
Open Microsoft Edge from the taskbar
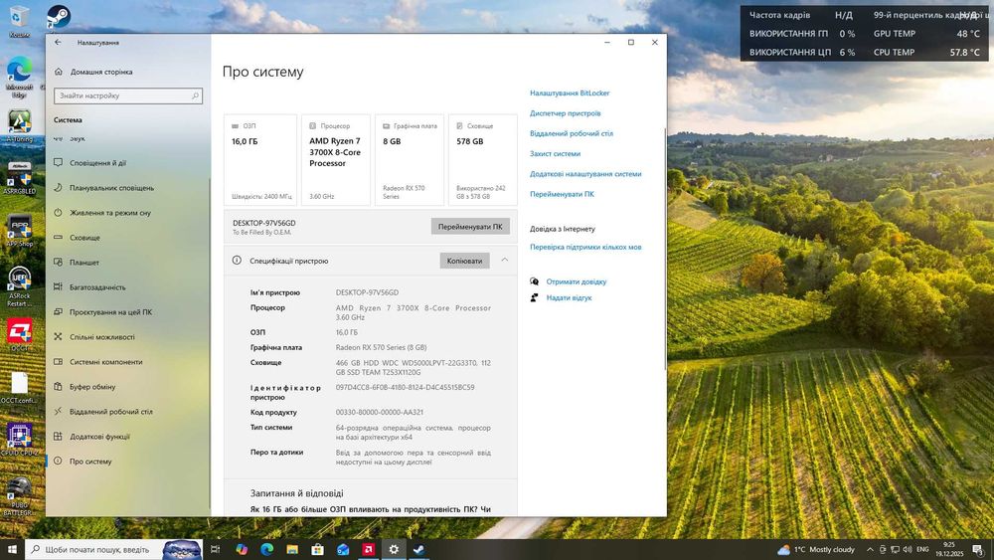(x=266, y=549)
